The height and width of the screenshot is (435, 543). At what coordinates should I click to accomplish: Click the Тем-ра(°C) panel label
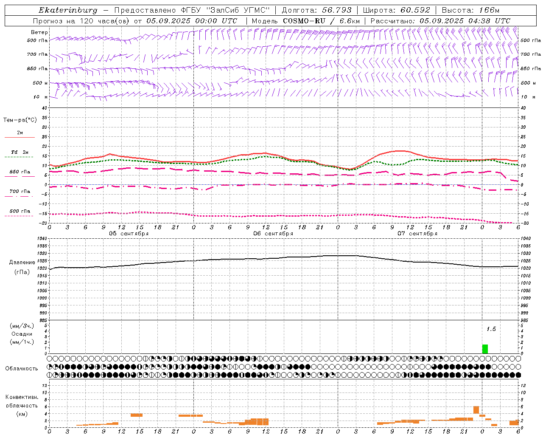click(20, 120)
